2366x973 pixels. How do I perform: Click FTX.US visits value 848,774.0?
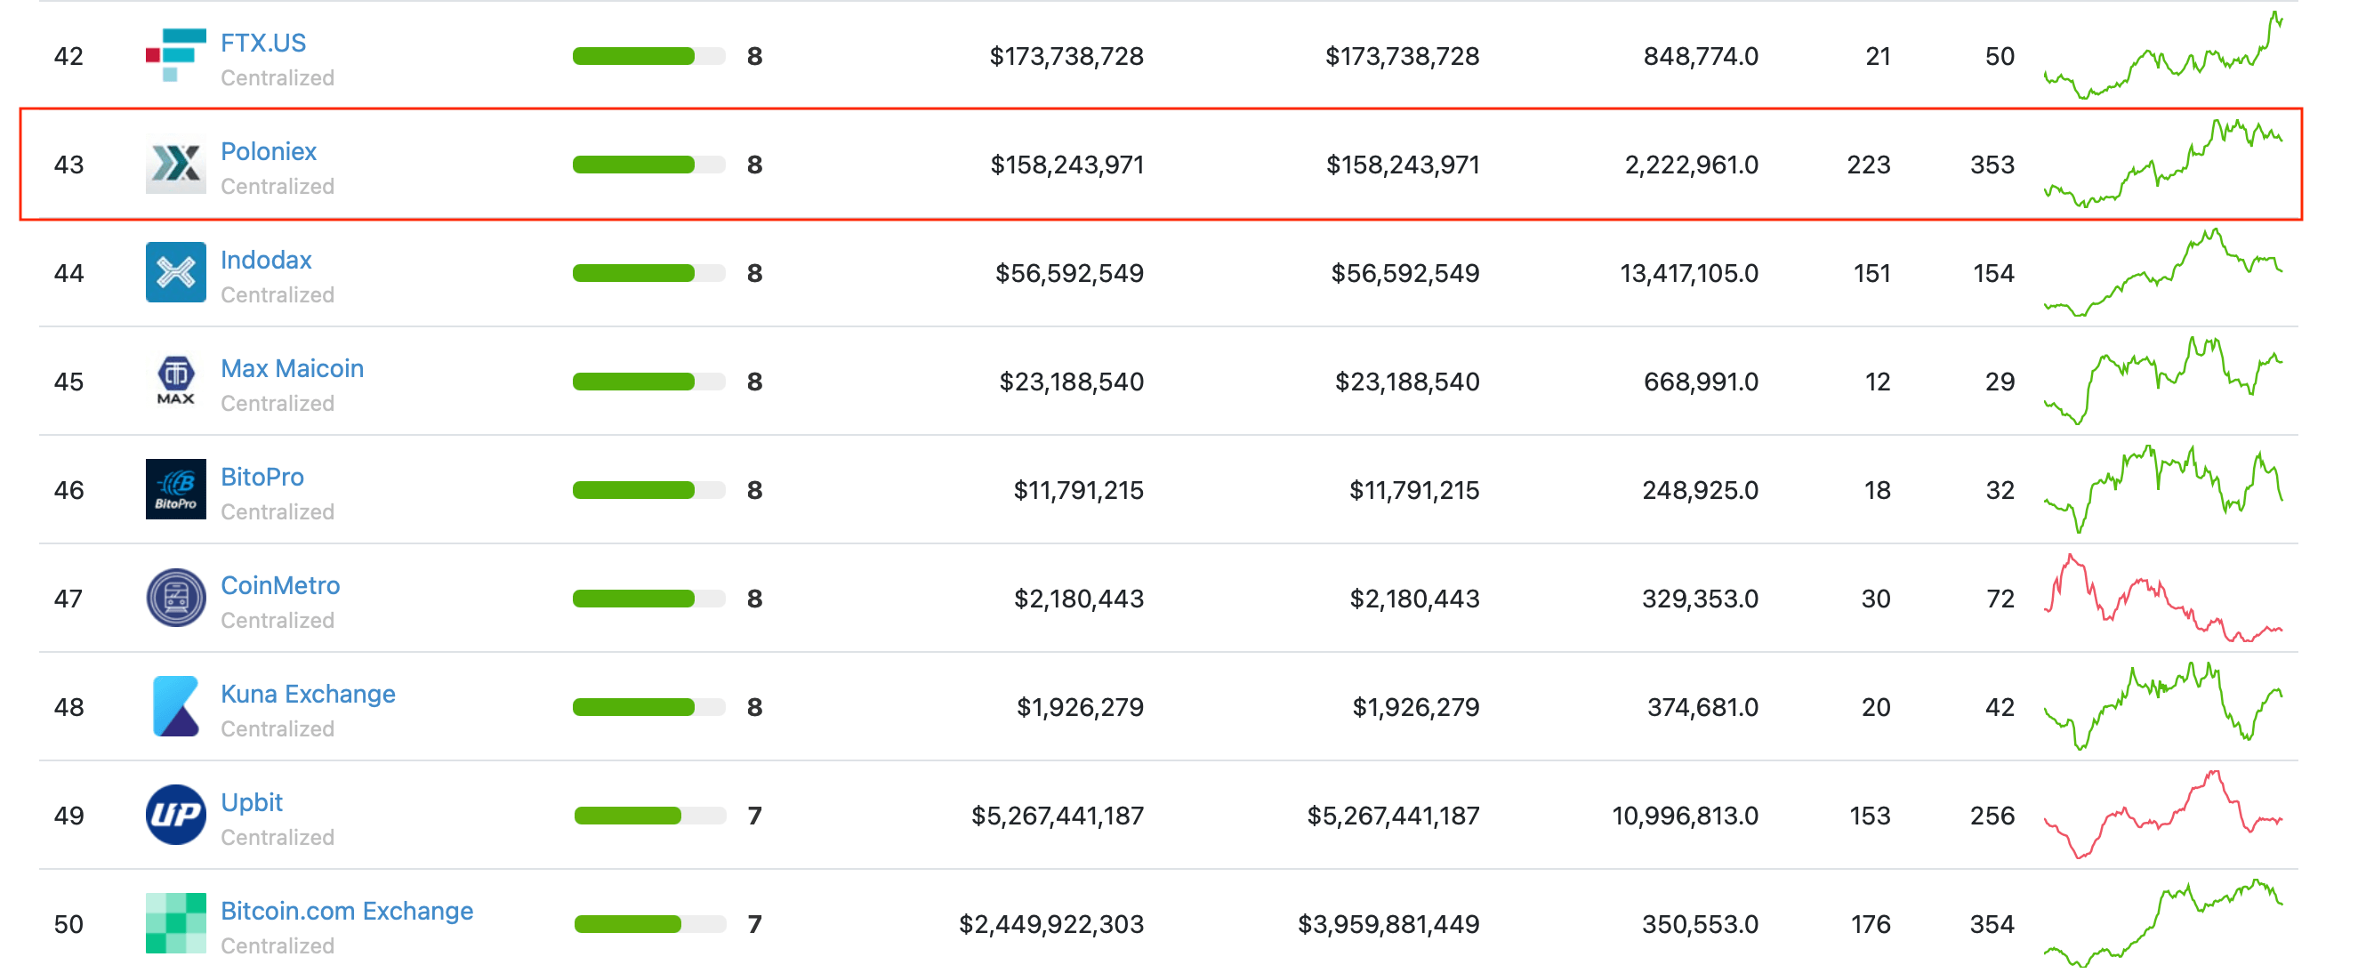(1700, 57)
